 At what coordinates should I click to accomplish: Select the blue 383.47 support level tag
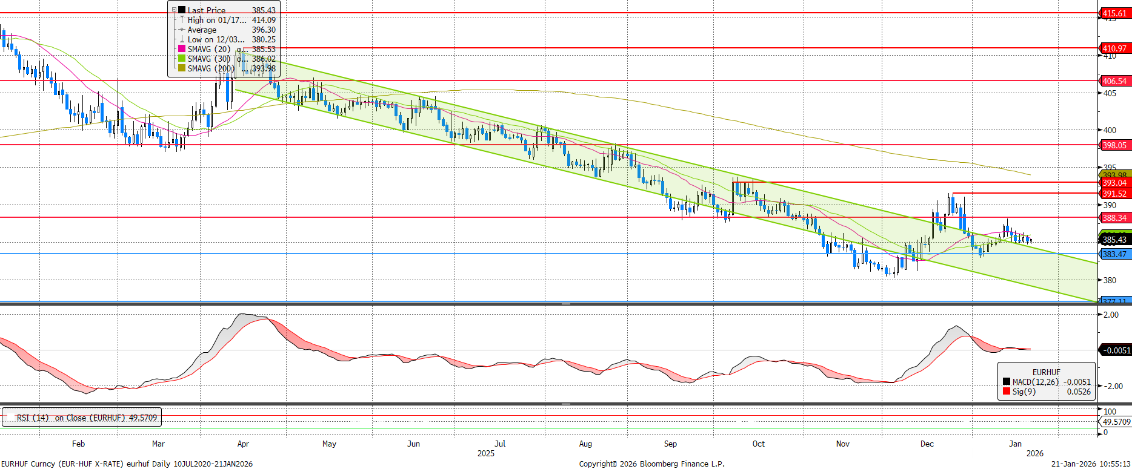(1114, 254)
